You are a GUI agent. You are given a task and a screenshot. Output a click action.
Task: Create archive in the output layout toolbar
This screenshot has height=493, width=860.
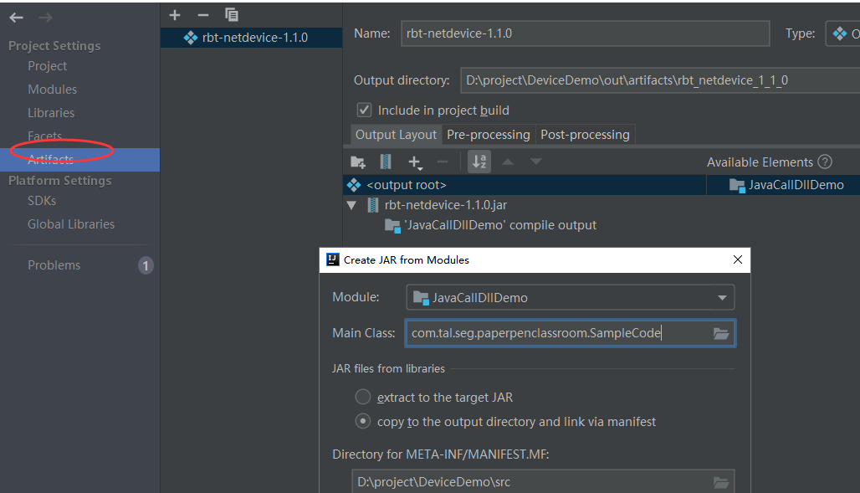click(x=386, y=162)
